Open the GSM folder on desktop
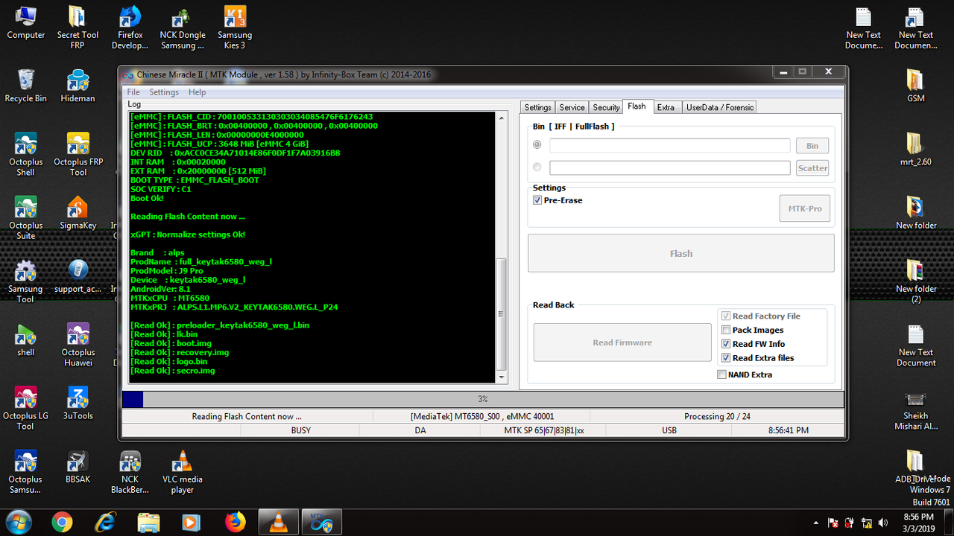Screen dimensions: 954x536 pos(915,86)
